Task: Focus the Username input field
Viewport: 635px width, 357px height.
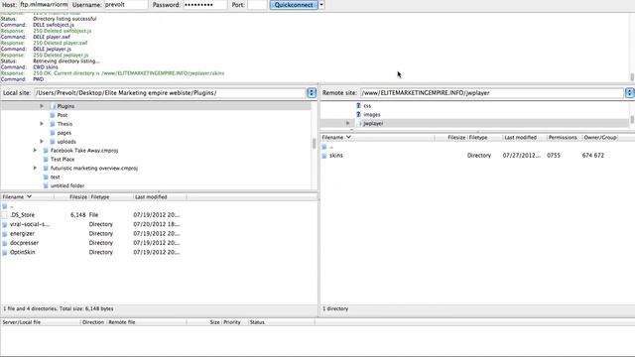Action: [126, 5]
